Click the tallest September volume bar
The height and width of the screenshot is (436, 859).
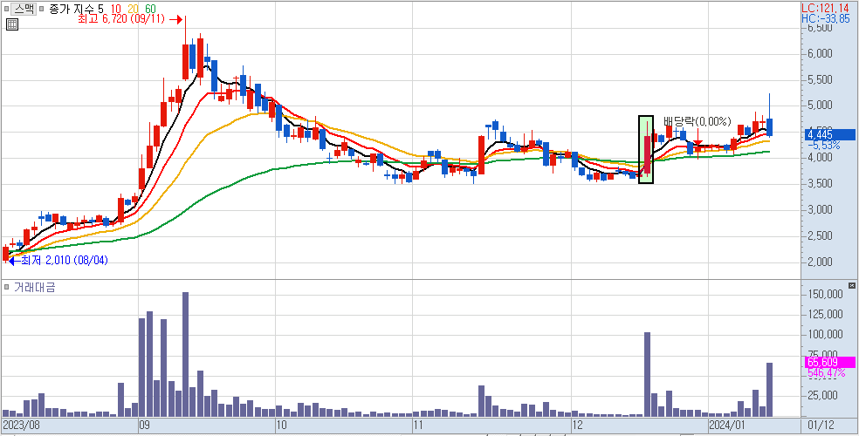tap(185, 355)
